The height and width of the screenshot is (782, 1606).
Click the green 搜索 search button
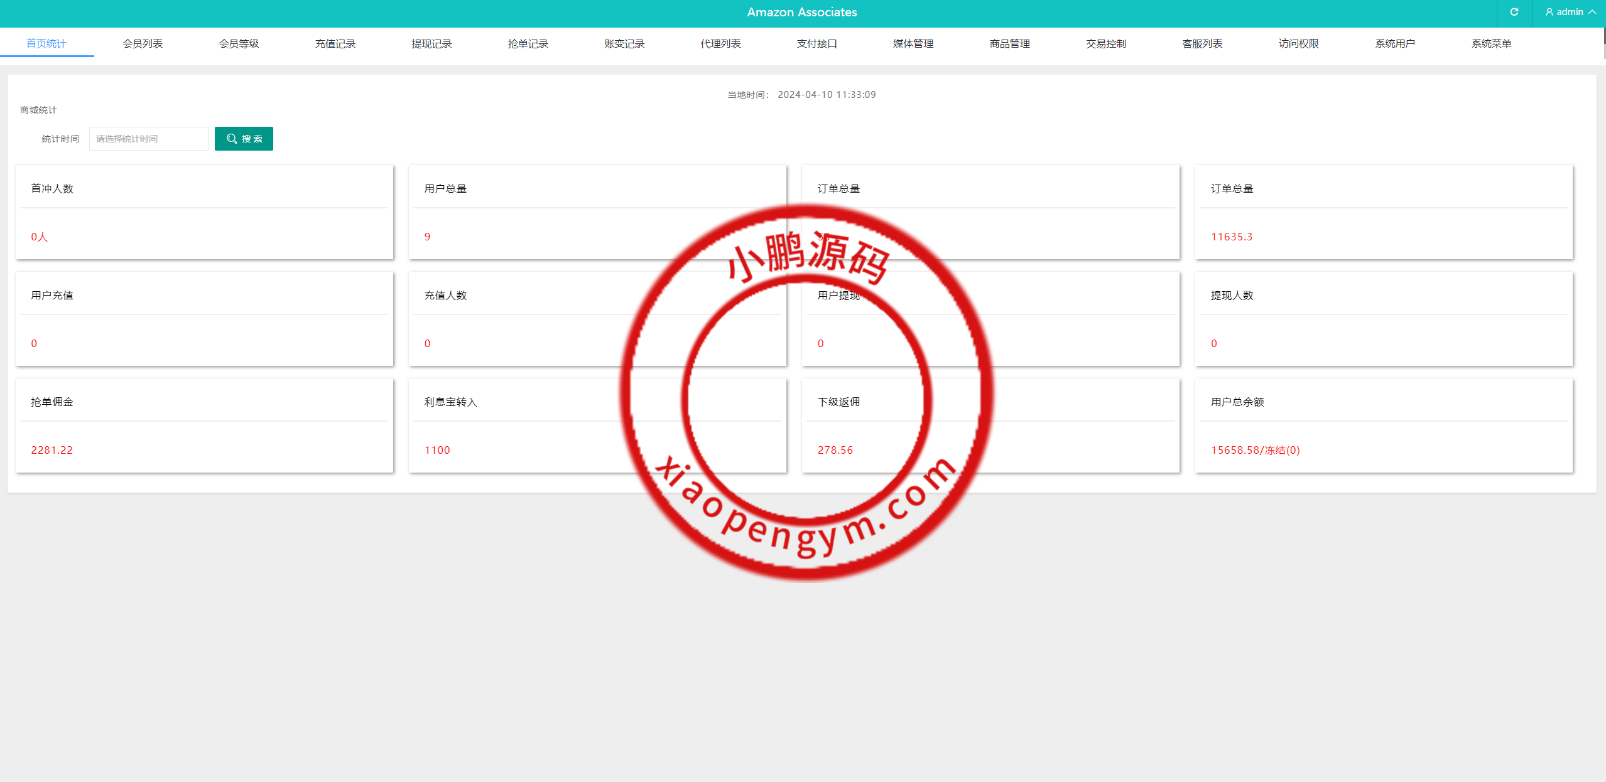point(244,139)
